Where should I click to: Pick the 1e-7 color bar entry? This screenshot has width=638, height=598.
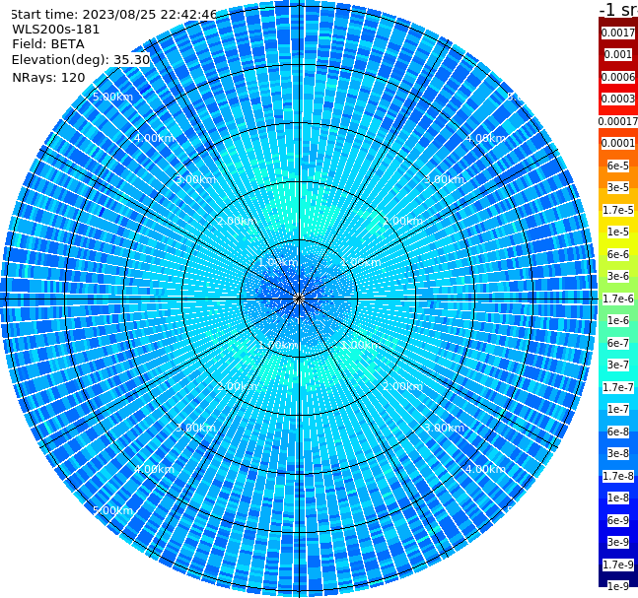pos(618,409)
